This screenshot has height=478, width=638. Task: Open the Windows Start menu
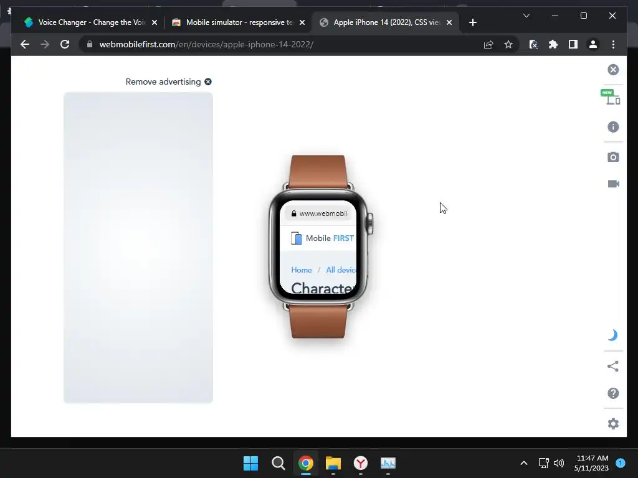pyautogui.click(x=250, y=463)
